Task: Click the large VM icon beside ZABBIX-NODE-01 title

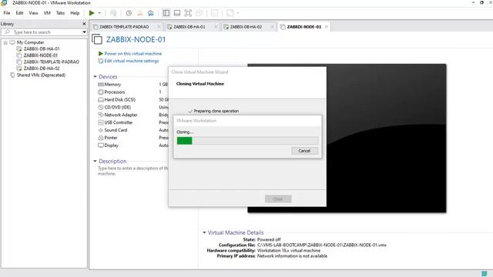Action: (97, 39)
